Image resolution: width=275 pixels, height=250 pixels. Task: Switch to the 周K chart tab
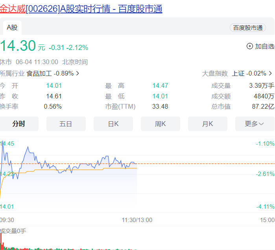(161, 124)
